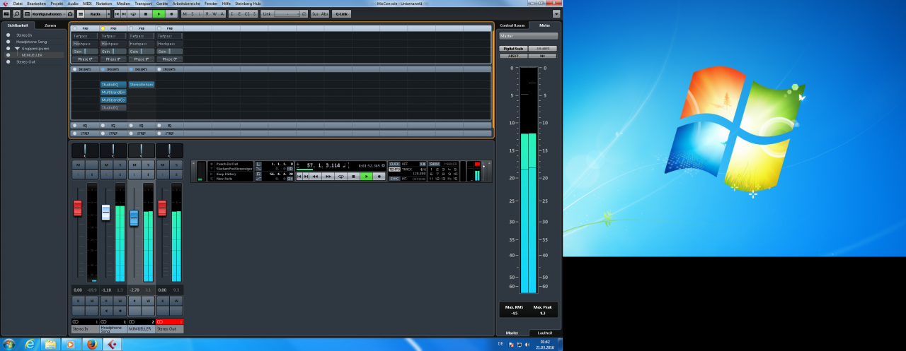Toggle all read automation R in toolbar
906x351 pixels.
pos(207,13)
